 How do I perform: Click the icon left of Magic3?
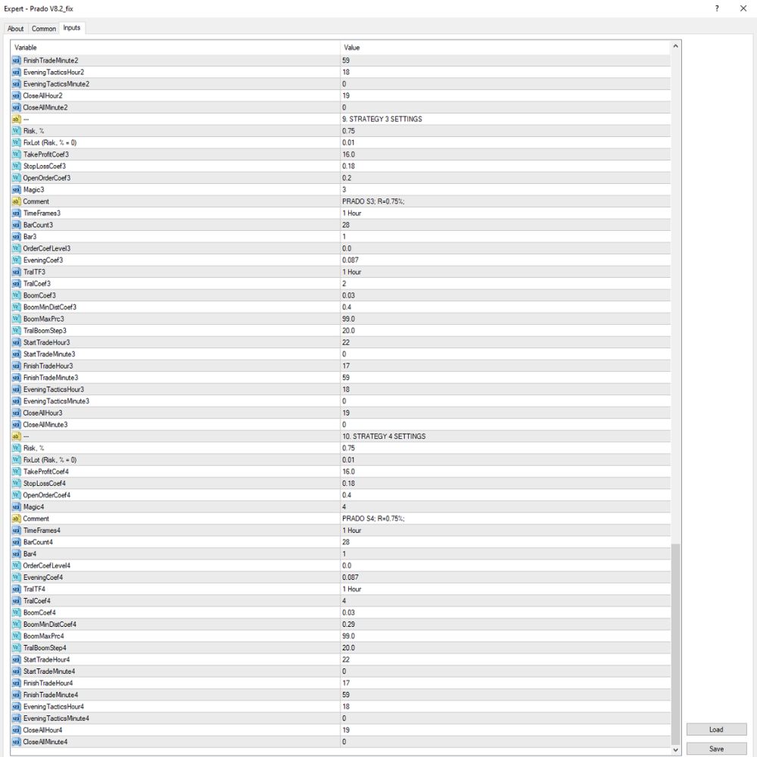17,190
